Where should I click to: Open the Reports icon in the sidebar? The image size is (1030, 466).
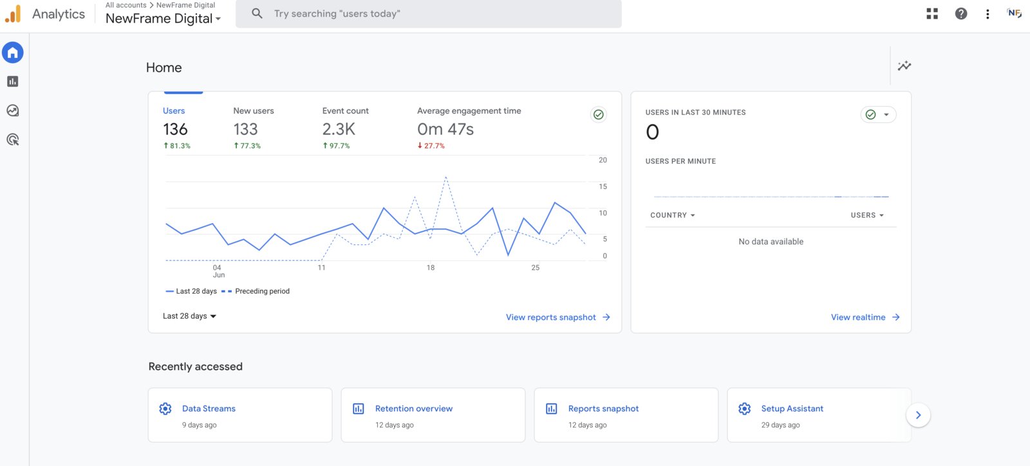click(13, 82)
